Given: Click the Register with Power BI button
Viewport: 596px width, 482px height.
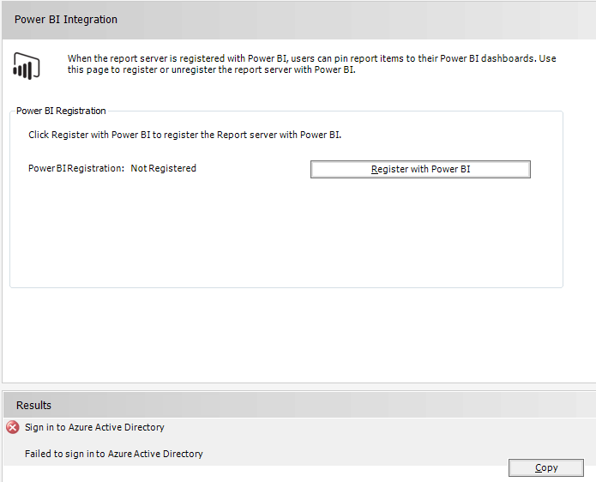Looking at the screenshot, I should click(x=420, y=169).
